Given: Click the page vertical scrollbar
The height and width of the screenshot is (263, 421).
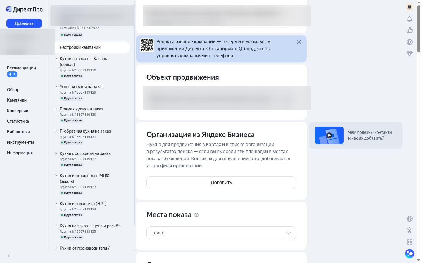Looking at the screenshot, I should click(x=419, y=29).
